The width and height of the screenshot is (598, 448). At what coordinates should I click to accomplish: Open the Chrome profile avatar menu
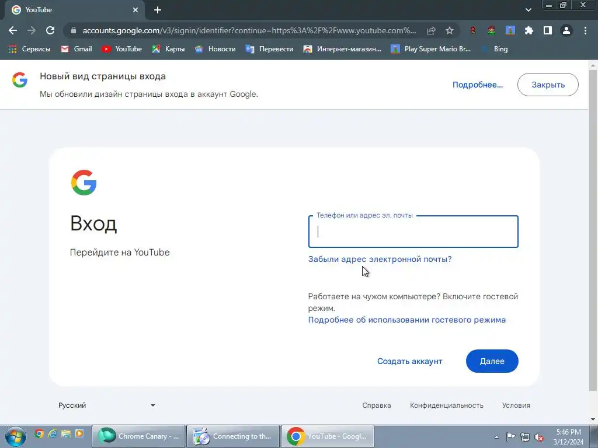click(566, 30)
